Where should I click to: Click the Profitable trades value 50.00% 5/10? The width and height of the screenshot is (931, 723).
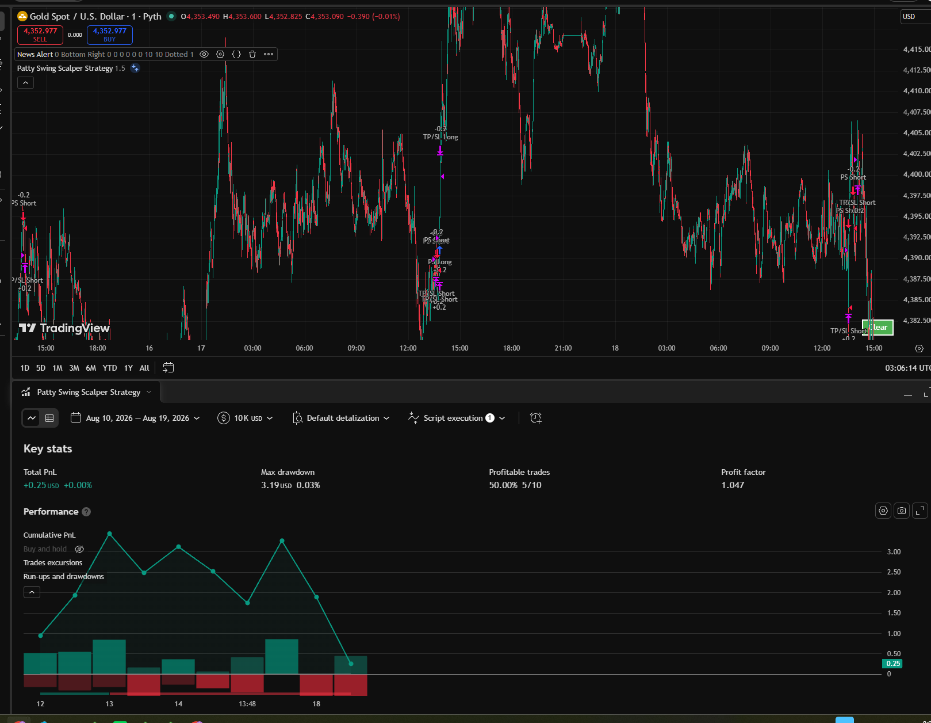pos(515,485)
